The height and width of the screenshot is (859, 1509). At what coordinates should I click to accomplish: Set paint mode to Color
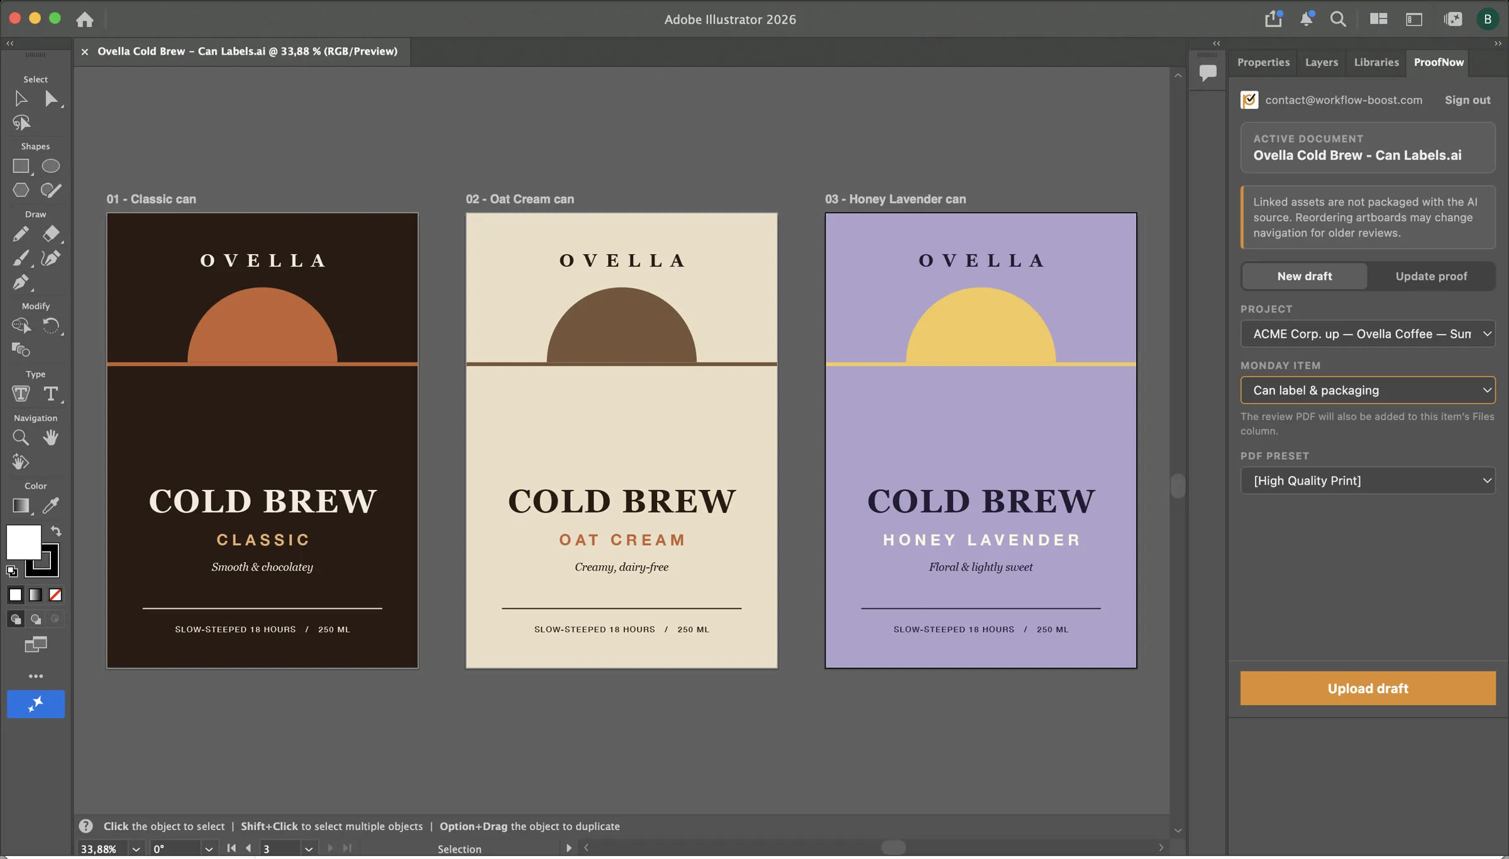pyautogui.click(x=16, y=595)
